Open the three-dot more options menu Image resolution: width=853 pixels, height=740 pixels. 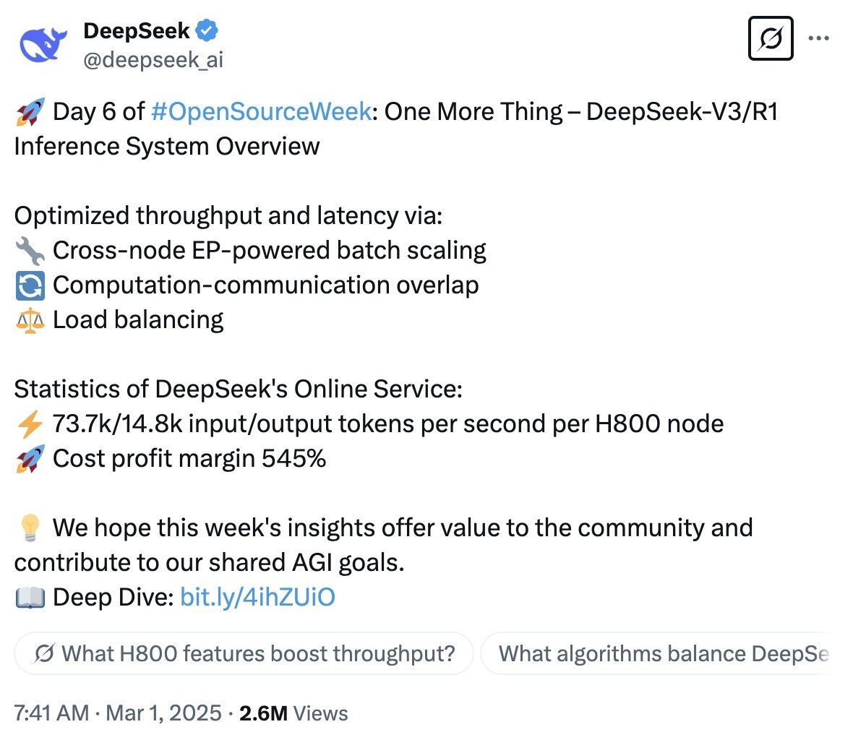click(818, 38)
